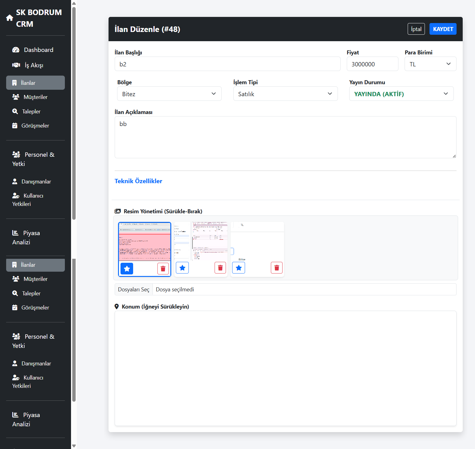The width and height of the screenshot is (475, 449).
Task: Set first image as cover with star
Action: coord(127,269)
